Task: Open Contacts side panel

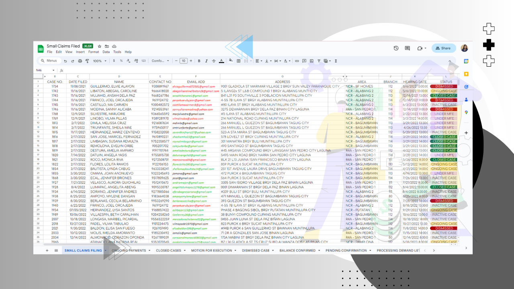Action: (466, 100)
